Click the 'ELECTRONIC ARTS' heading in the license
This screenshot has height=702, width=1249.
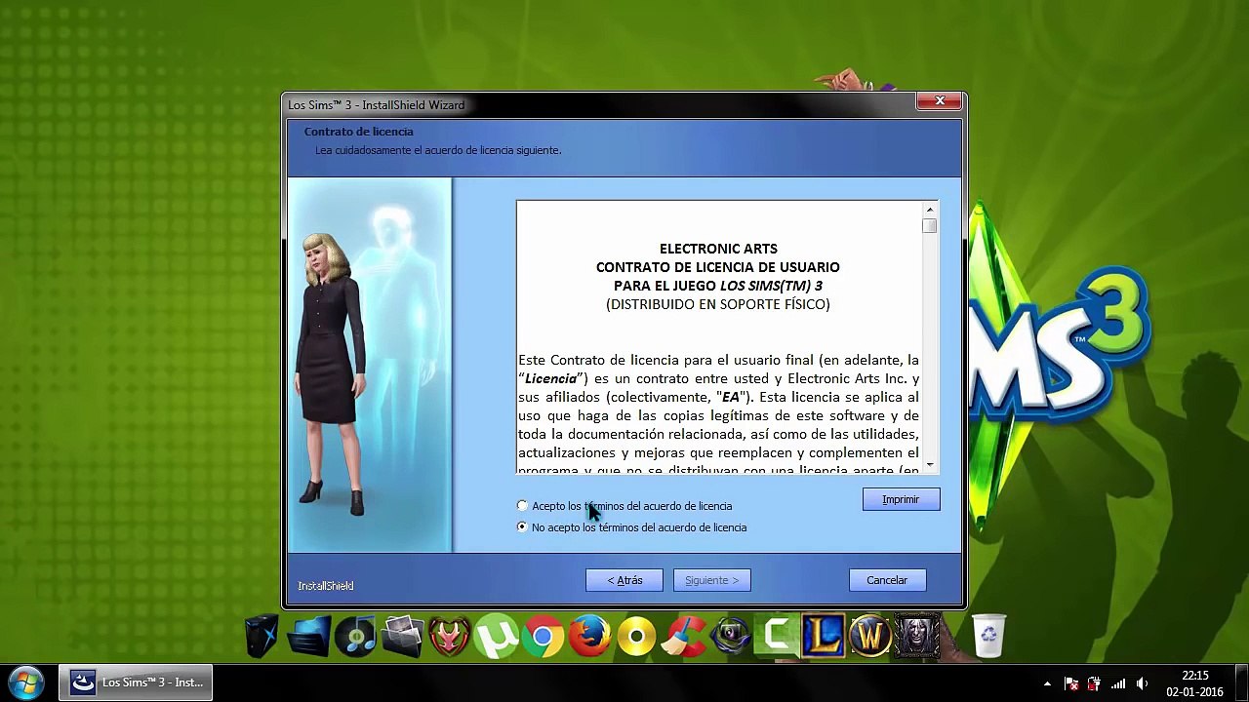pos(718,249)
